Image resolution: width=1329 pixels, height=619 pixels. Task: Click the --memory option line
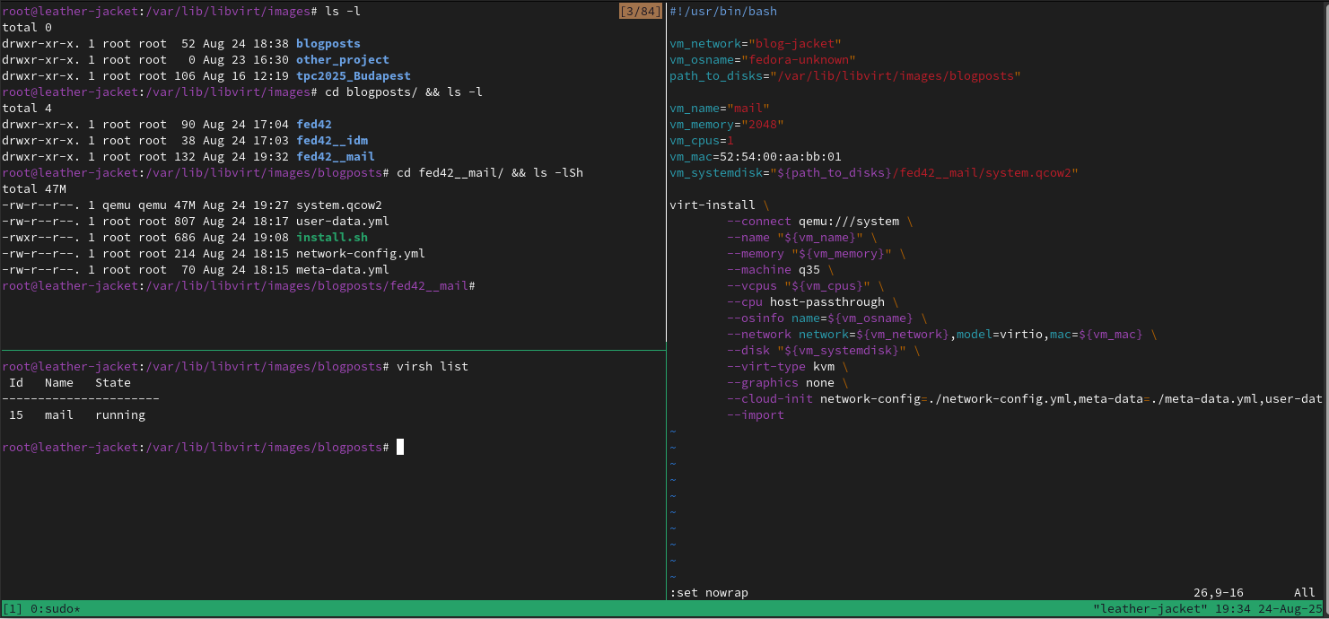pyautogui.click(x=817, y=253)
